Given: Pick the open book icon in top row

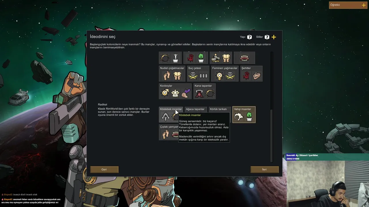Looking at the screenshot, I should [x=227, y=58].
